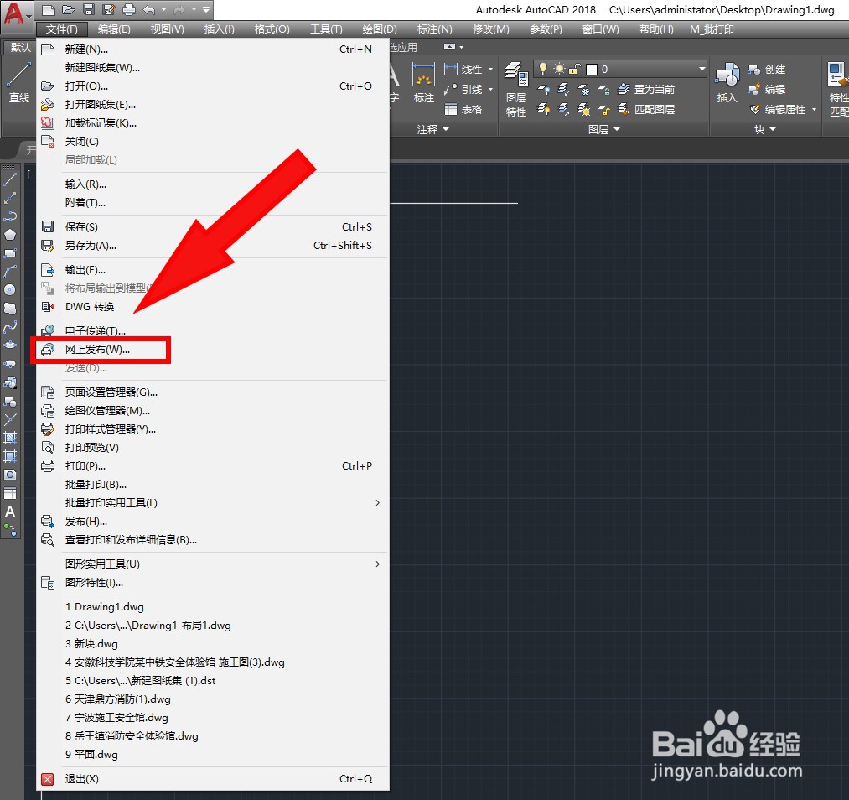This screenshot has height=800, width=849.
Task: Open the 修改(M) menu
Action: pos(490,29)
